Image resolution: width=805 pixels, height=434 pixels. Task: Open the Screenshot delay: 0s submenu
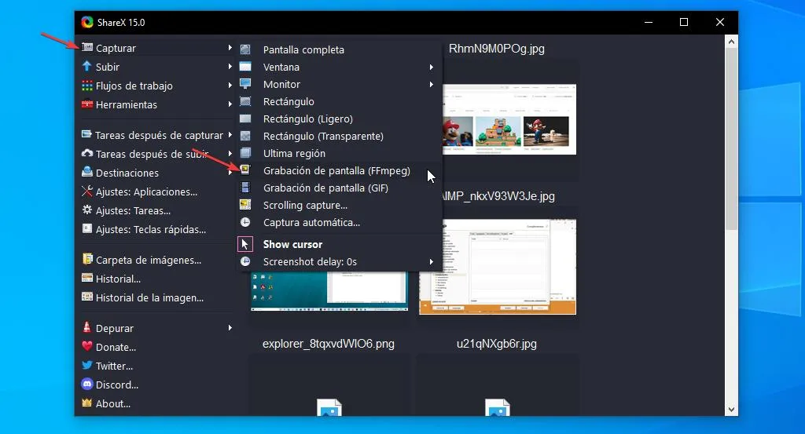pos(432,261)
